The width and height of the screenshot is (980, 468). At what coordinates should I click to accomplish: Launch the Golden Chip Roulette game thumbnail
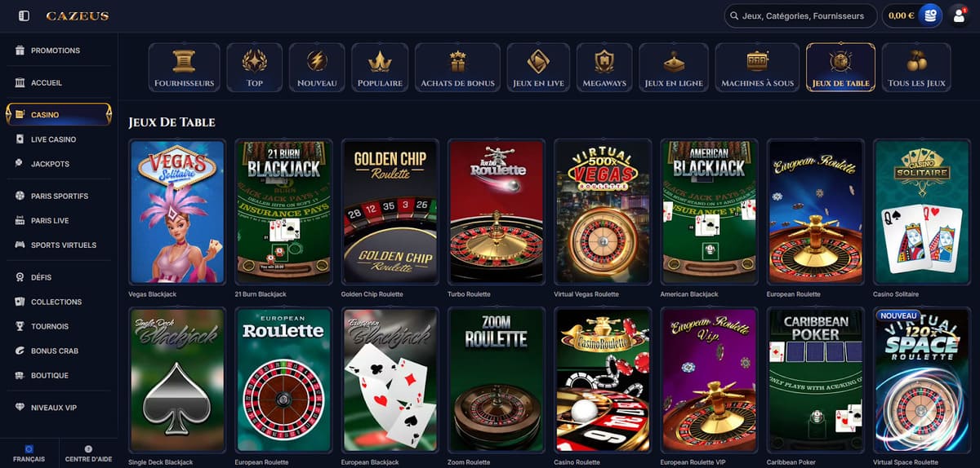(390, 212)
